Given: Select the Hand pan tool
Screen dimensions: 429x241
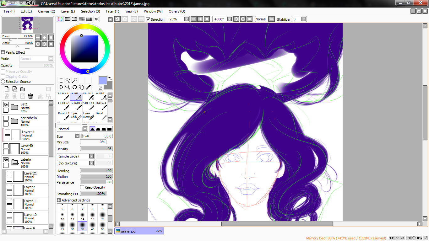Looking at the screenshot, I should tap(82, 87).
